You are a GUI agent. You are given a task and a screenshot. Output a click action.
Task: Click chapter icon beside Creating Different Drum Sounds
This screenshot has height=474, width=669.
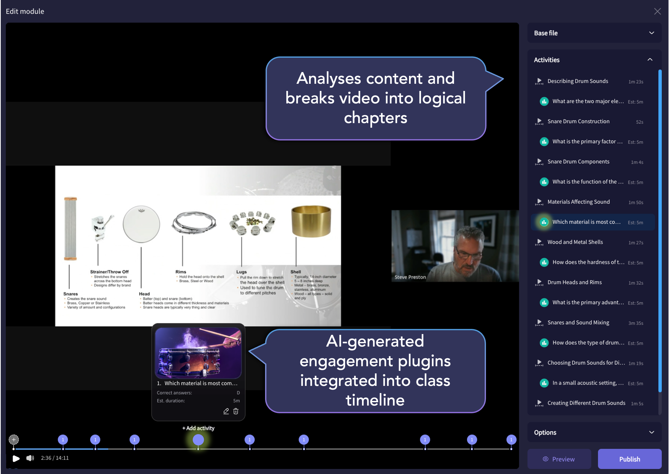tap(539, 403)
